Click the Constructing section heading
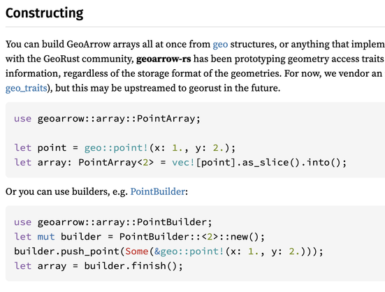This screenshot has width=385, height=292. [45, 13]
